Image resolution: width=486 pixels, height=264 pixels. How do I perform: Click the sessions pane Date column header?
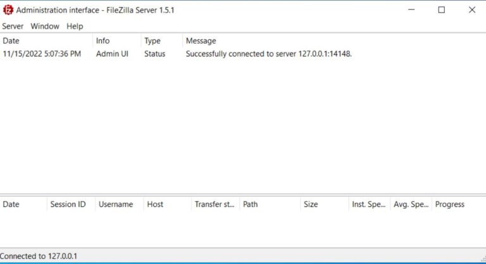coord(23,204)
